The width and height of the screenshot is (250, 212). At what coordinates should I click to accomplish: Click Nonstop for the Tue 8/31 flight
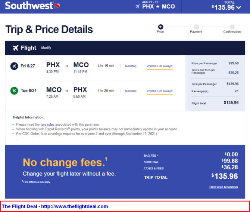pyautogui.click(x=131, y=91)
